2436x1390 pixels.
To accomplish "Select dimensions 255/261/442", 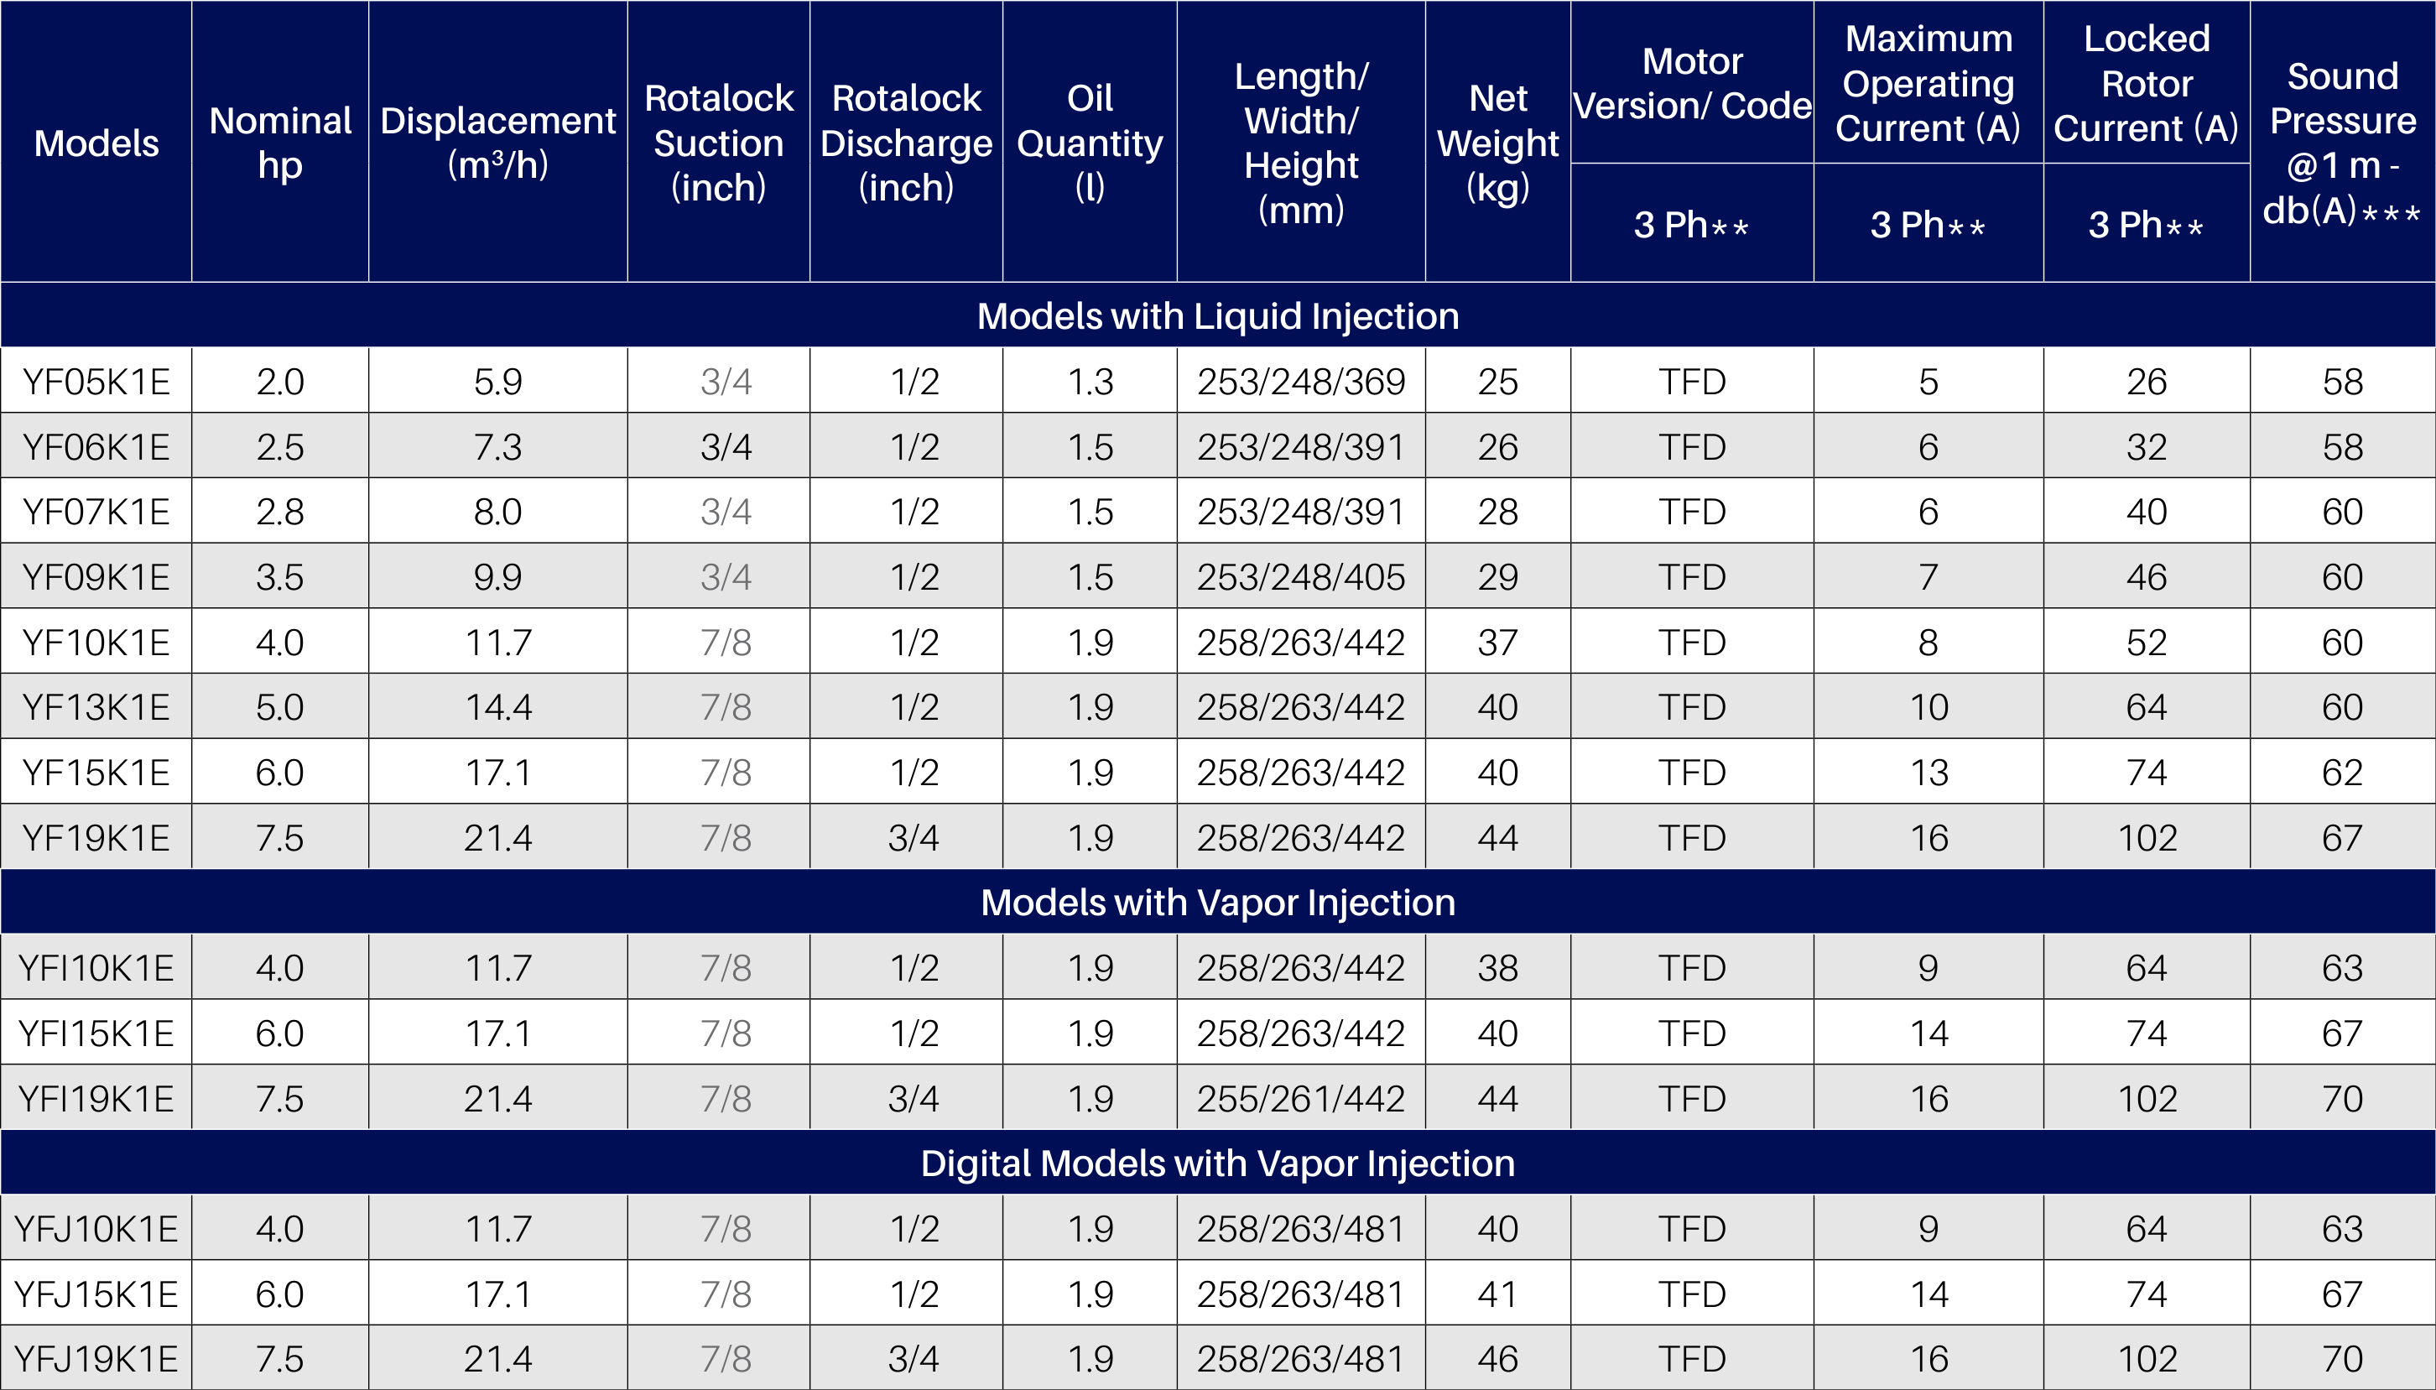I will click(x=1301, y=1099).
